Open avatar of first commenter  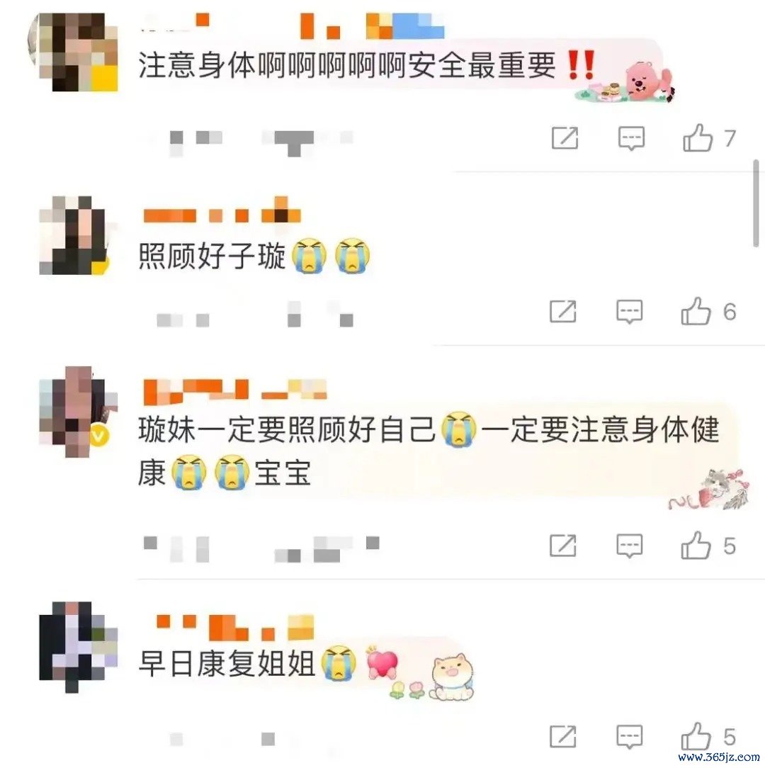coord(74,52)
